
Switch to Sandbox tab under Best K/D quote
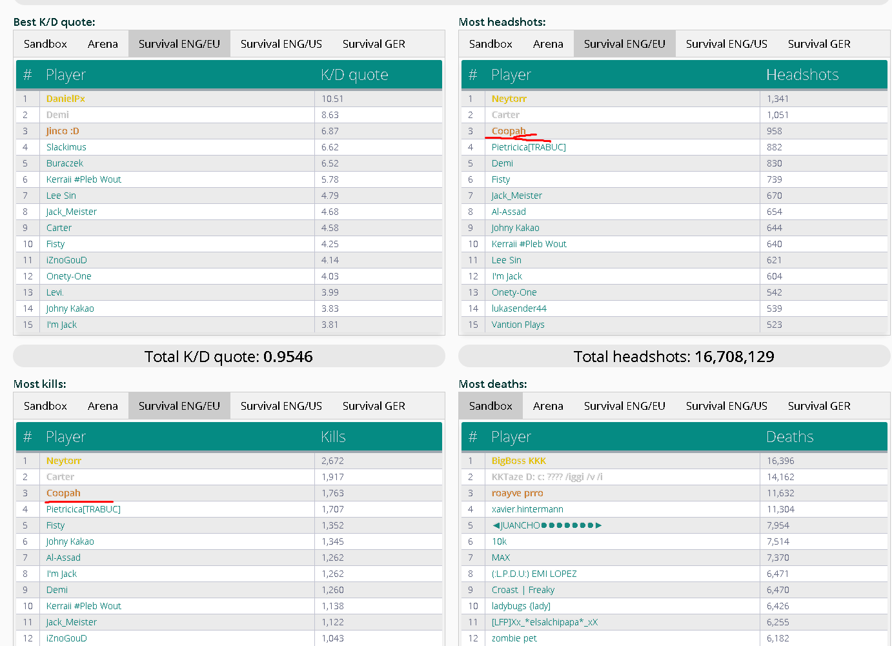click(x=45, y=44)
